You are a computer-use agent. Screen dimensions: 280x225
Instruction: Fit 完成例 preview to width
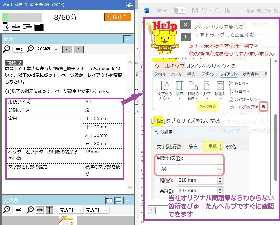(40, 210)
